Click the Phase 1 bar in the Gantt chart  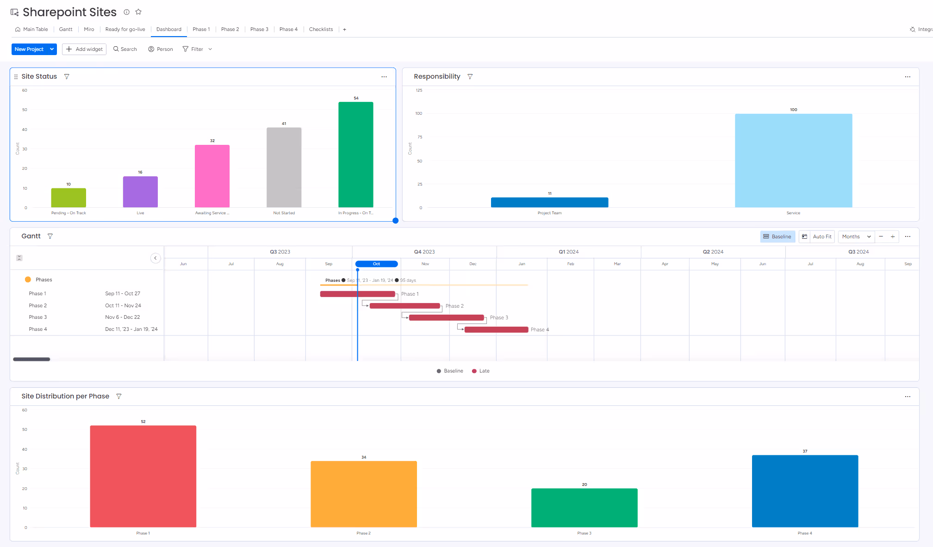pos(358,293)
